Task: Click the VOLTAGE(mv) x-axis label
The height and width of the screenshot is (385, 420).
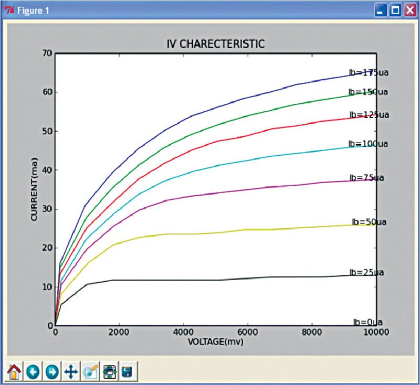Action: 215,341
